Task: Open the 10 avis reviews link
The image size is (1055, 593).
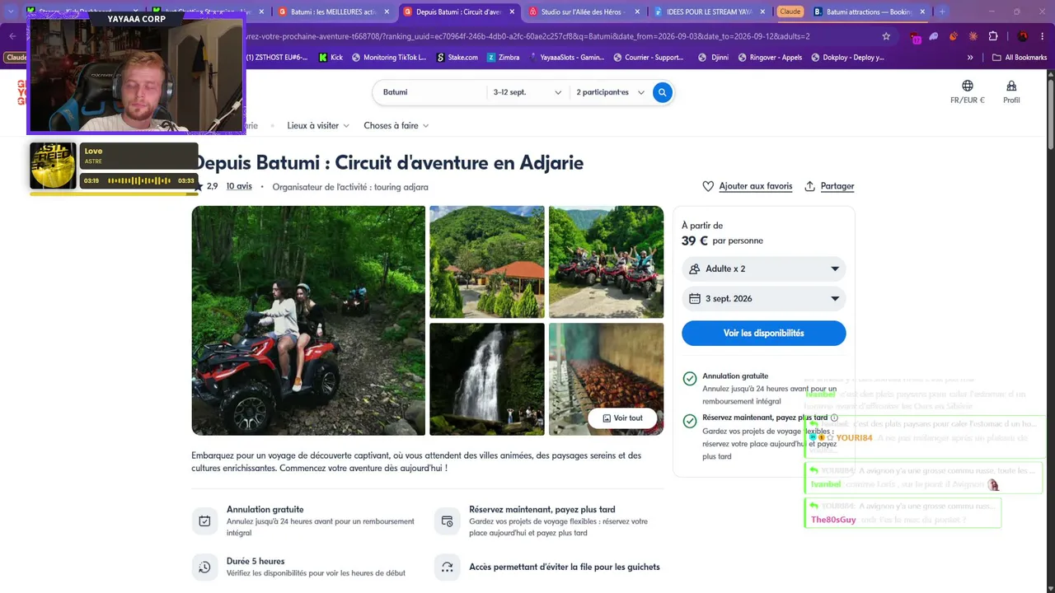Action: (x=239, y=186)
